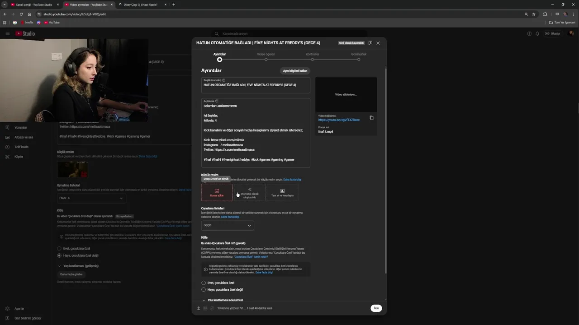Open the YouTube bookmark
This screenshot has width=579, height=325.
click(52, 22)
